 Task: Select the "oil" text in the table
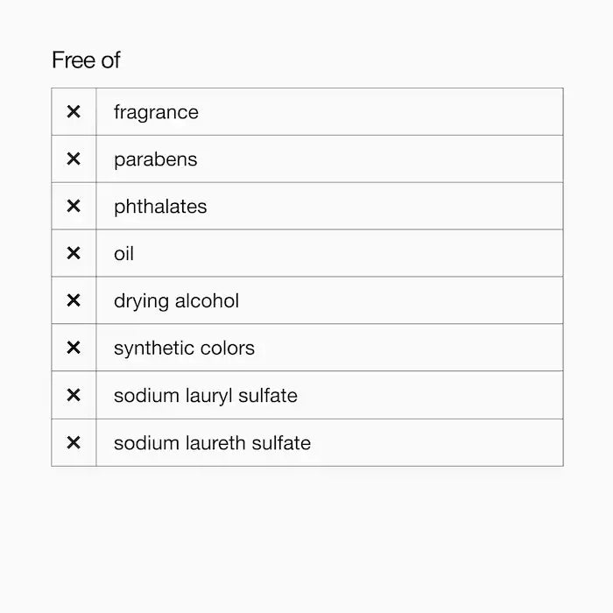(123, 254)
